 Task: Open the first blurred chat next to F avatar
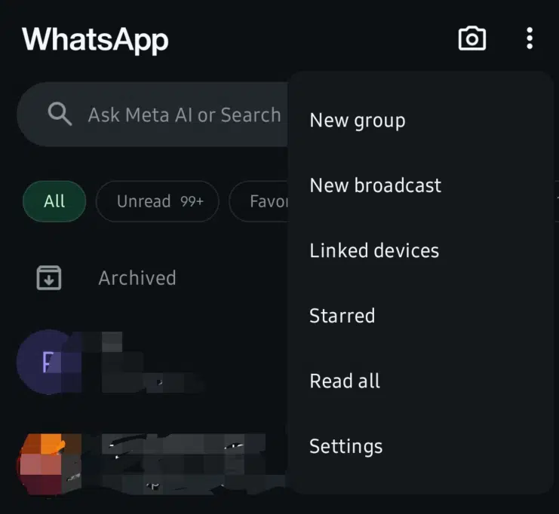coord(152,362)
